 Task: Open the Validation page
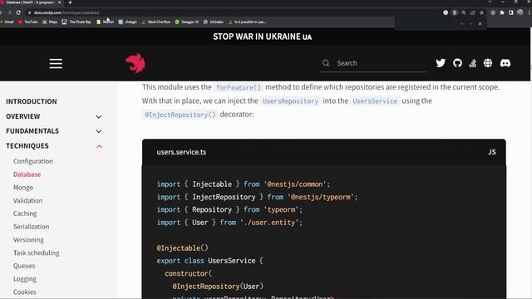click(27, 201)
